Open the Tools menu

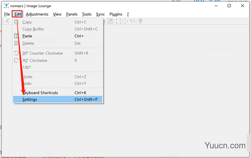point(87,14)
